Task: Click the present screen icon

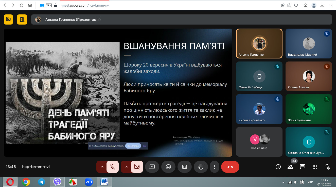Action: [152, 167]
